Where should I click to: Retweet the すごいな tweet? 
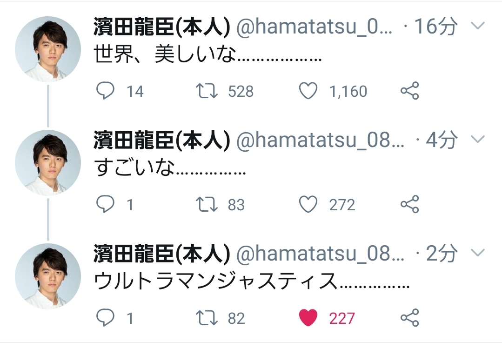point(206,204)
